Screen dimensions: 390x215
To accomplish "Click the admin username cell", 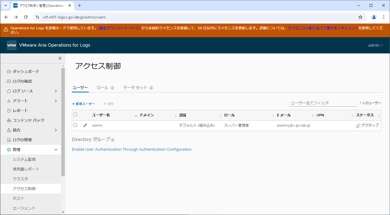I will 97,125.
